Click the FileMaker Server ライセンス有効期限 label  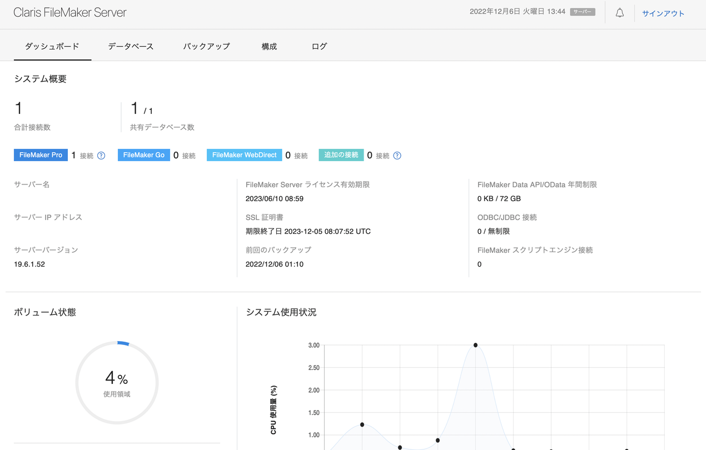click(x=307, y=184)
